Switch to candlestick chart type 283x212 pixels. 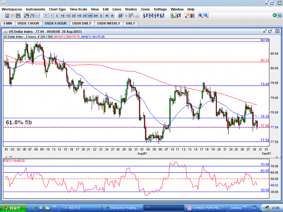tap(27, 16)
